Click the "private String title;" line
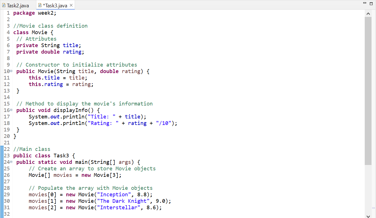Viewport: 376px width, 218px height. click(x=49, y=45)
